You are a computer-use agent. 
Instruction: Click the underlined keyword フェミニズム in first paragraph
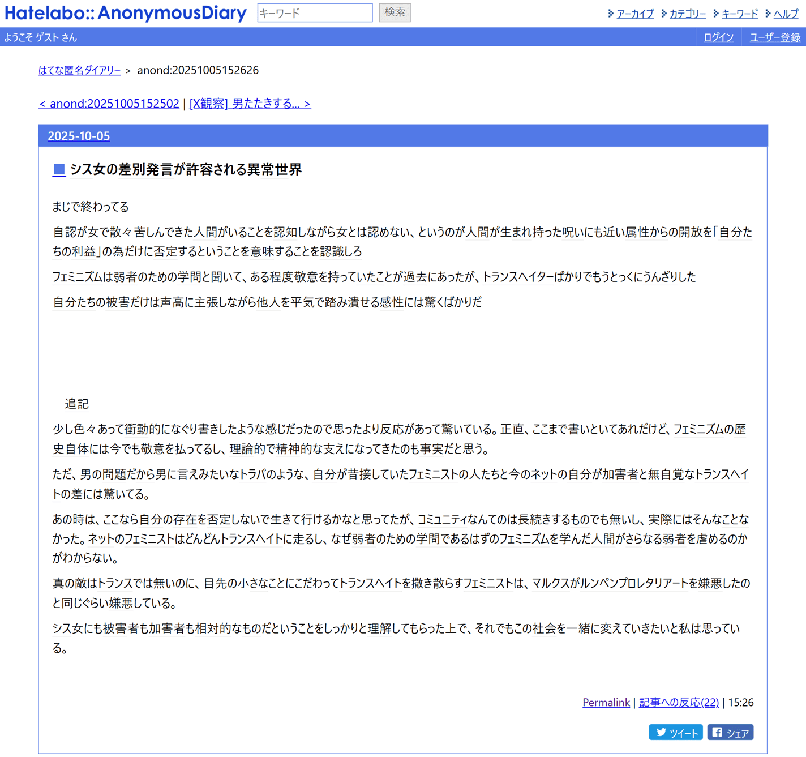[x=78, y=277]
